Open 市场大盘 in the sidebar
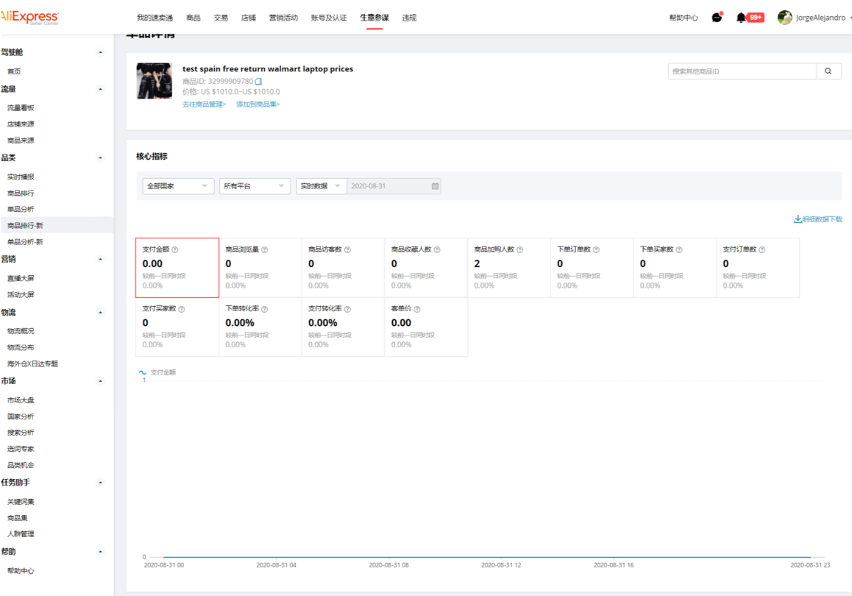Screen dimensions: 852x596 [x=21, y=400]
